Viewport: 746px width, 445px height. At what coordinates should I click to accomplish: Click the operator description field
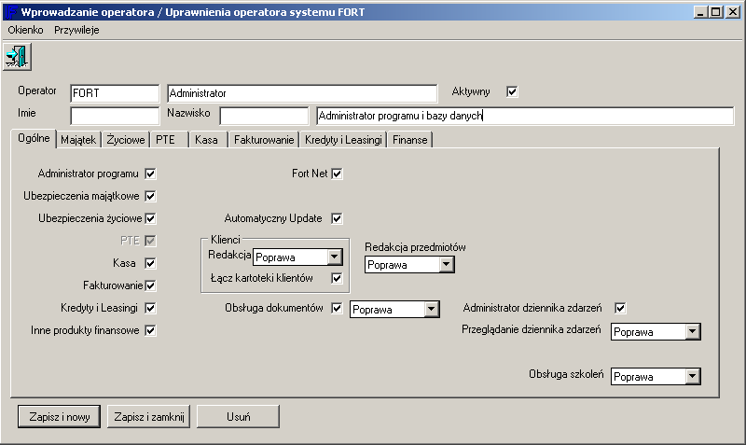525,116
